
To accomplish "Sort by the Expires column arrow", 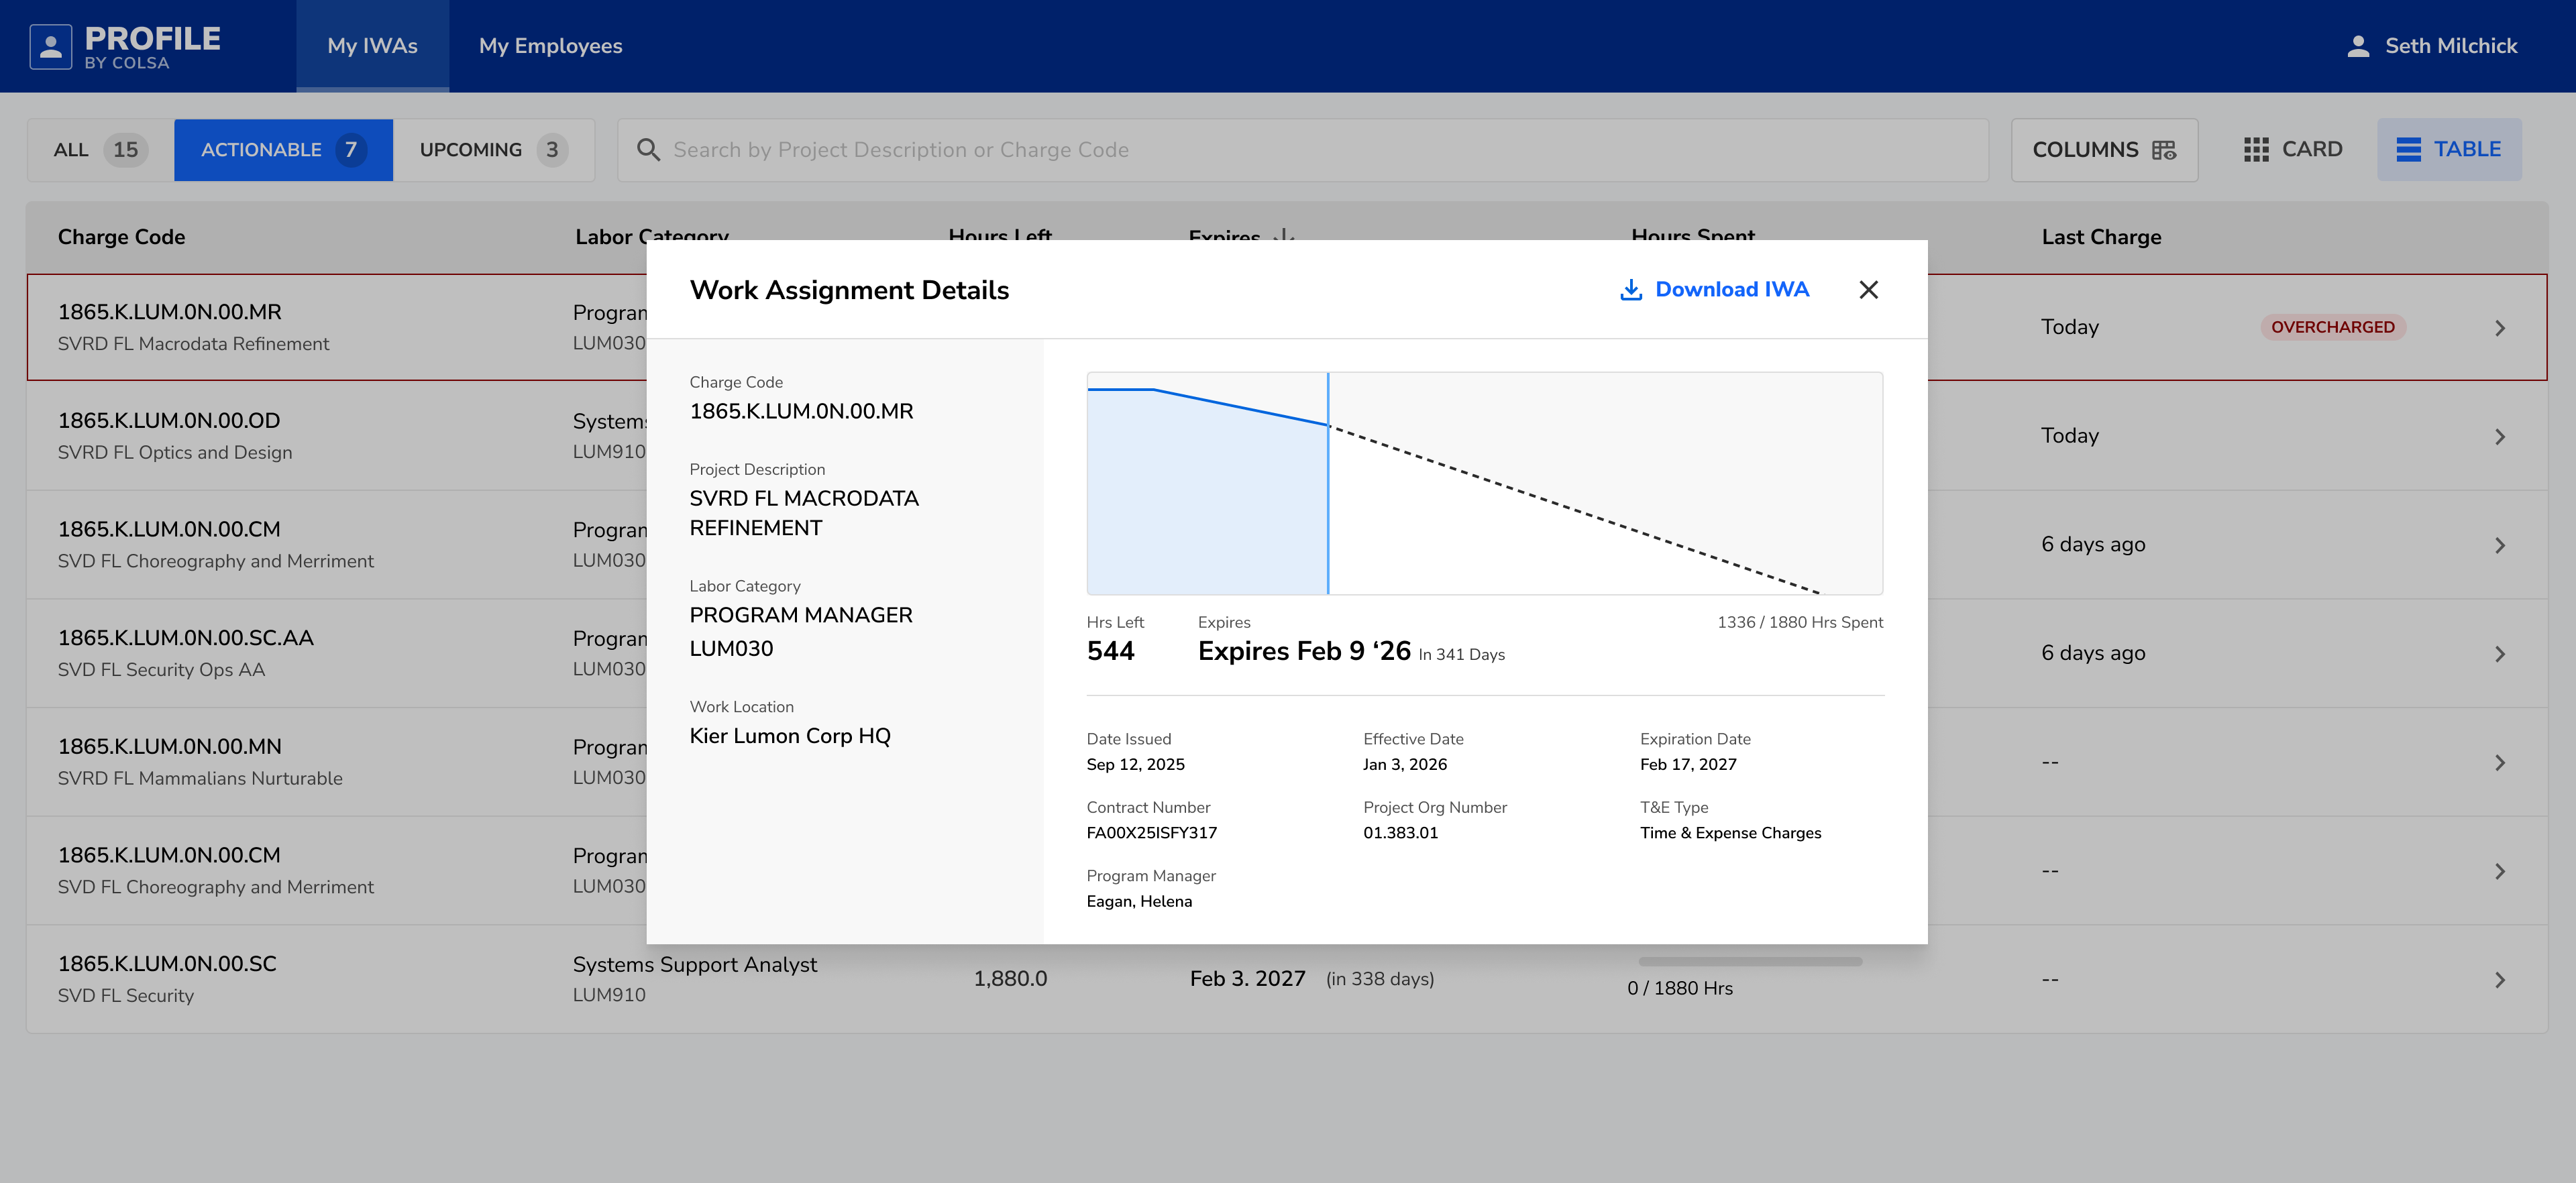I will [1285, 236].
